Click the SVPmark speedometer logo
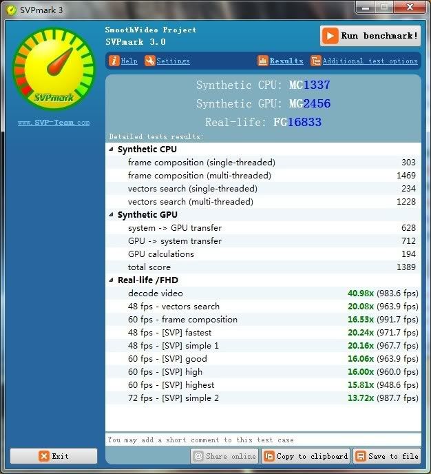The image size is (431, 474). 52,68
